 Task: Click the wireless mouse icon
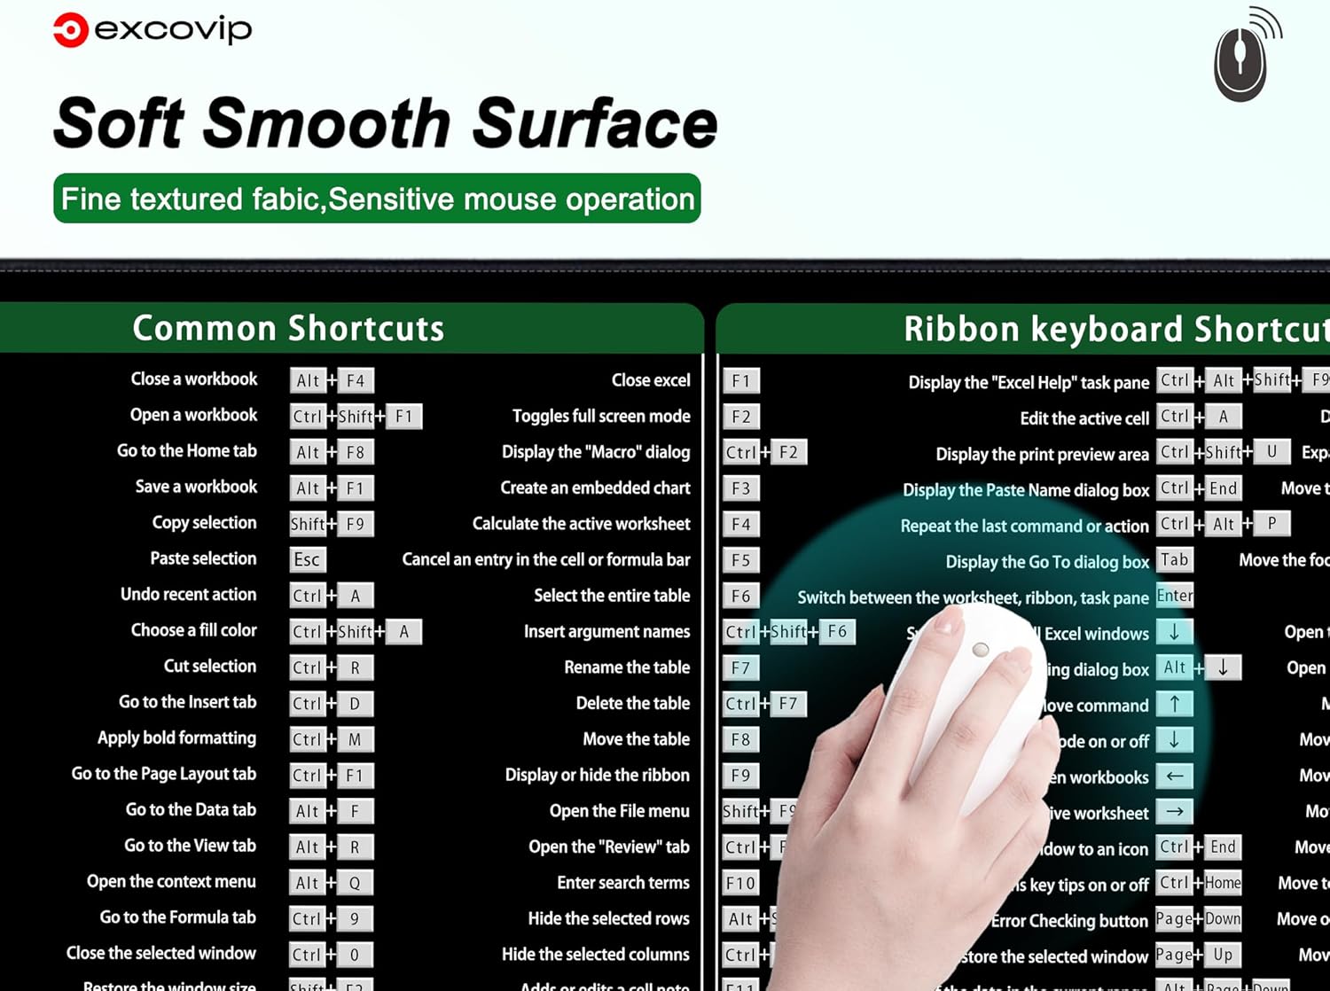tap(1247, 55)
